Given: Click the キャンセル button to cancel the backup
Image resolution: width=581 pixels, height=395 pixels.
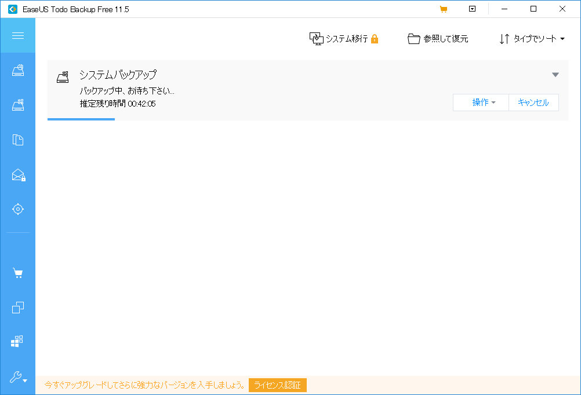Looking at the screenshot, I should pyautogui.click(x=533, y=103).
